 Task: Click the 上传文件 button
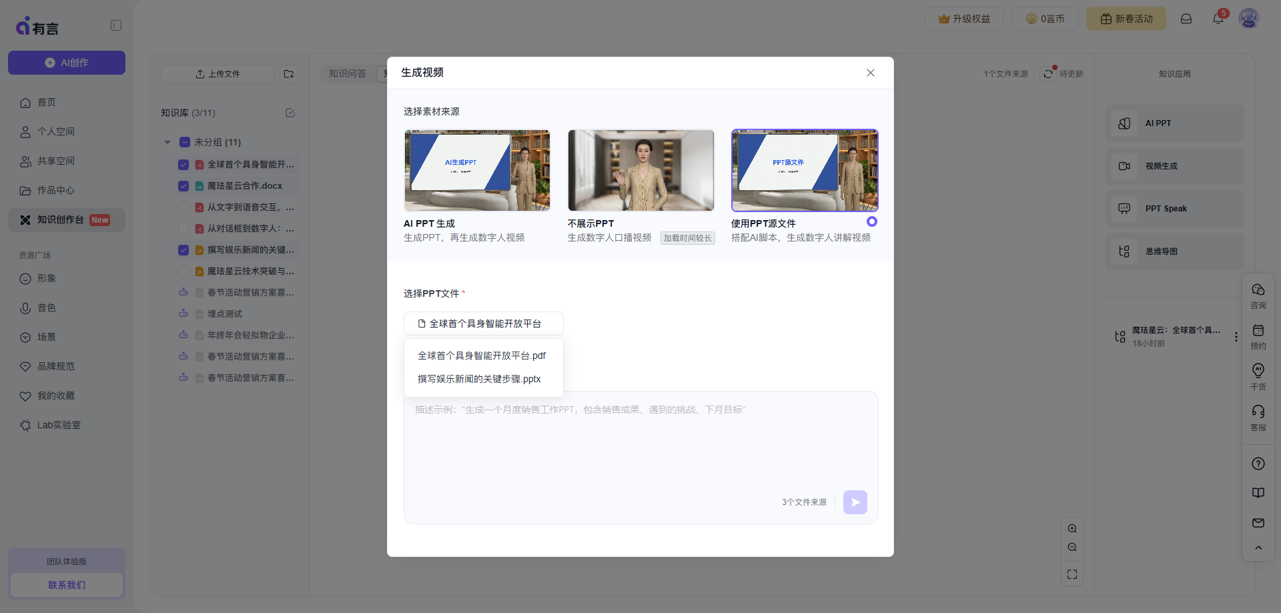[217, 73]
